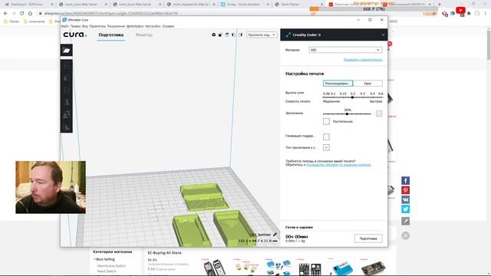The image size is (491, 276).
Task: Open the Вид menu in Cura
Action: (85, 26)
